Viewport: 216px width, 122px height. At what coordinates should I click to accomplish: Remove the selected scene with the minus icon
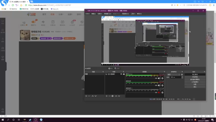[x=89, y=96]
